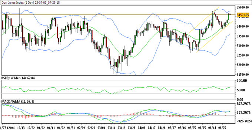Click the 06/14 date label
The image size is (252, 136).
pyautogui.click(x=212, y=127)
